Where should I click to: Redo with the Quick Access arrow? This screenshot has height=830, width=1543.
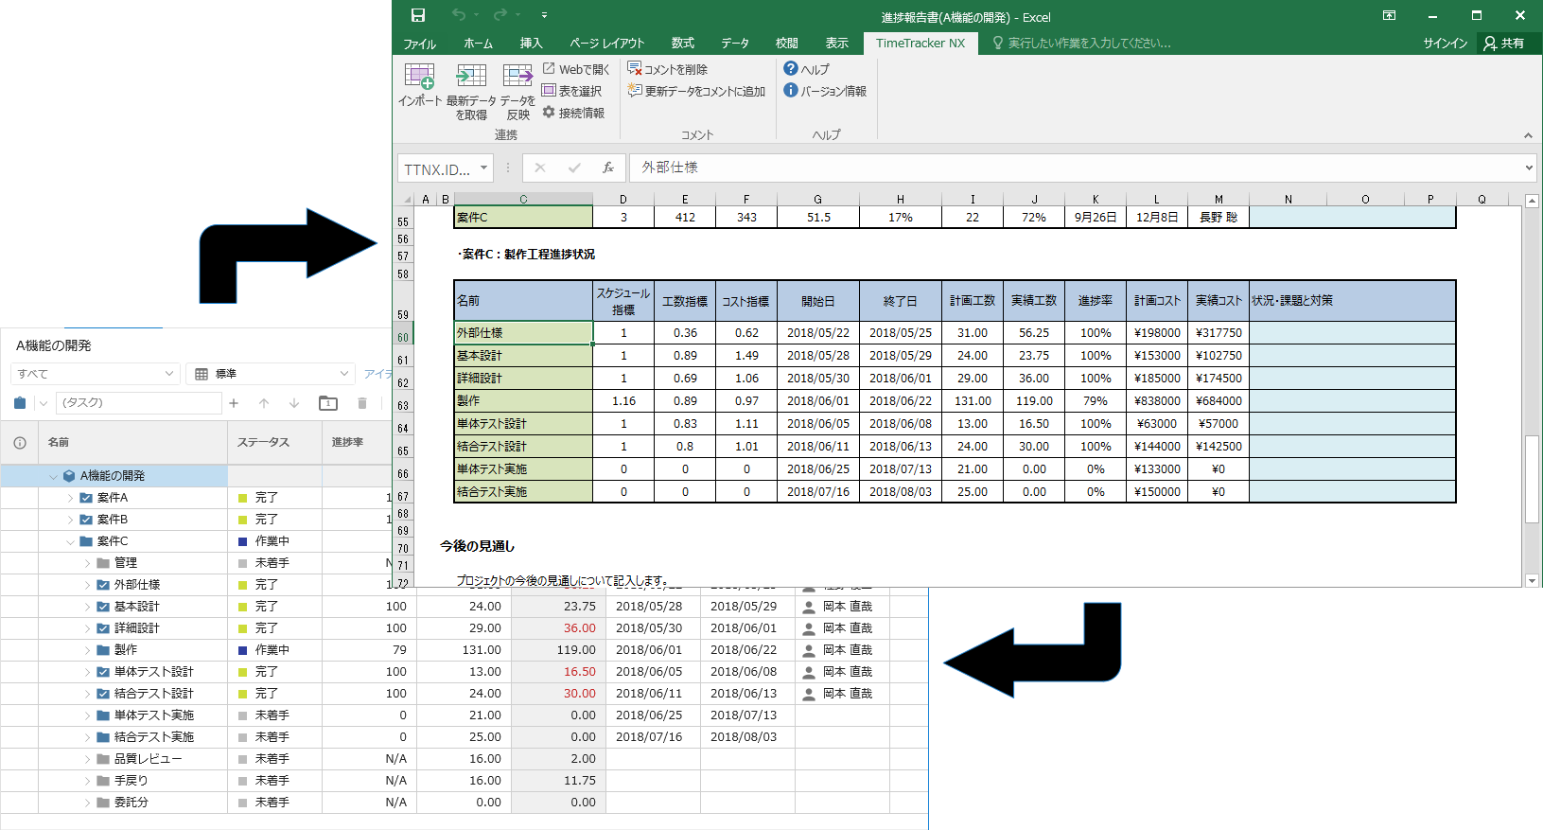(x=500, y=15)
